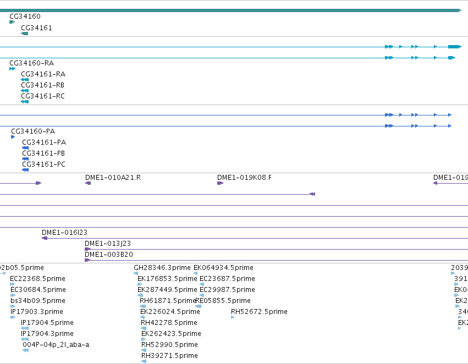Click the DME1-019K08.F clone label
This screenshot has height=364, width=468.
[244, 178]
